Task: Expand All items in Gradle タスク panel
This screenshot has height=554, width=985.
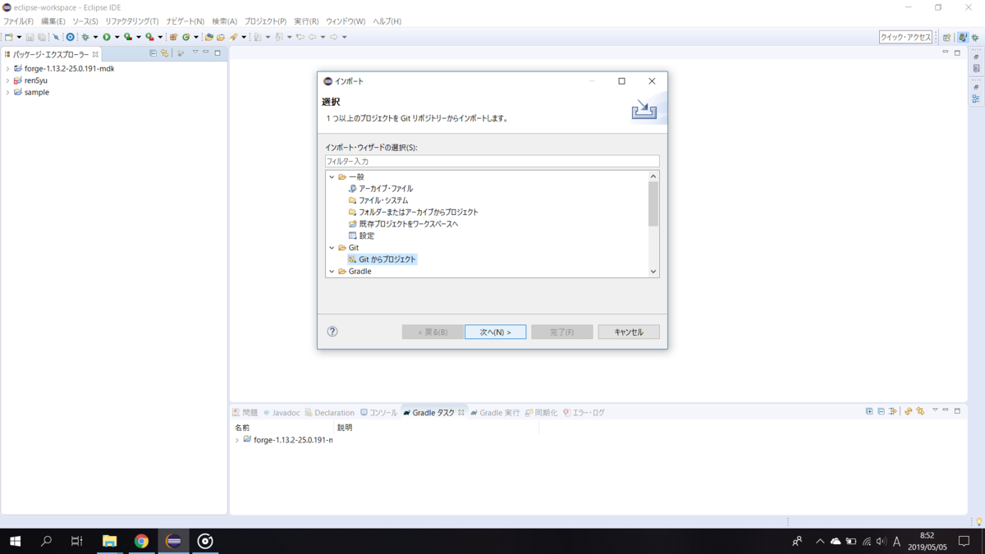Action: coord(869,410)
